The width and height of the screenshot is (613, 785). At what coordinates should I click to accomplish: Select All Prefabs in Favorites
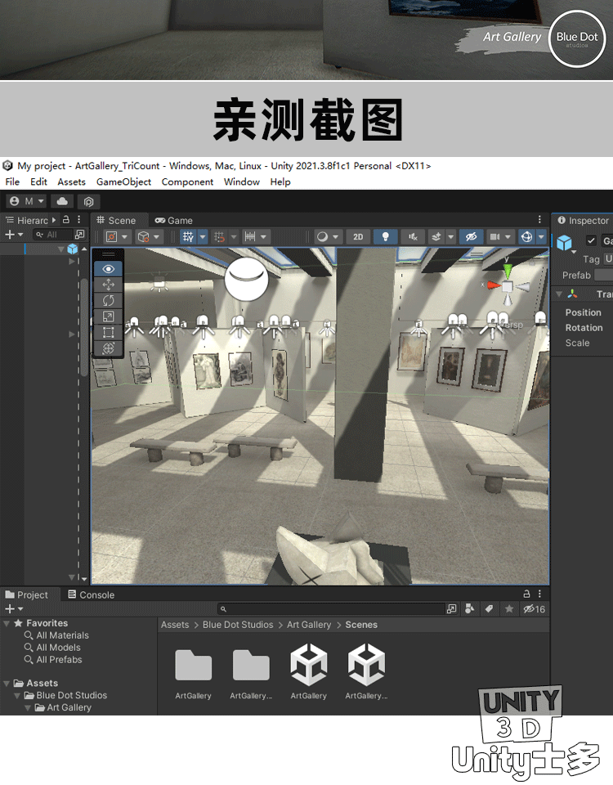pyautogui.click(x=59, y=660)
